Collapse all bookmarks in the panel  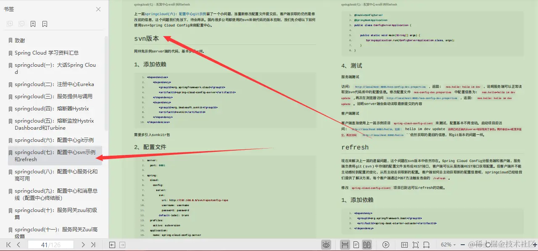tap(21, 24)
